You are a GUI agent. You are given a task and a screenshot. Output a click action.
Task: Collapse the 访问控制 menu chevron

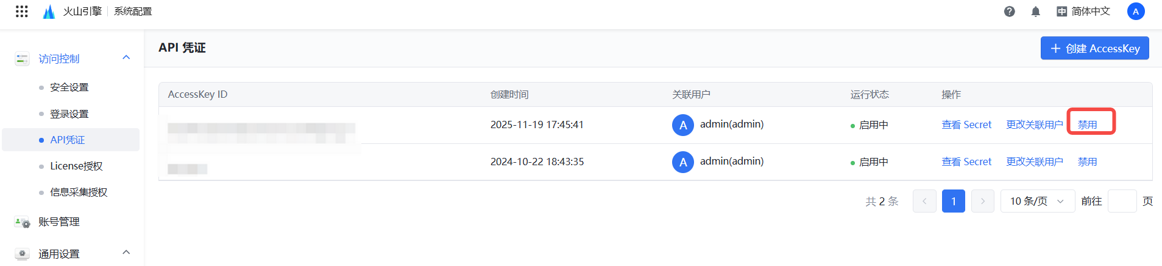[126, 58]
